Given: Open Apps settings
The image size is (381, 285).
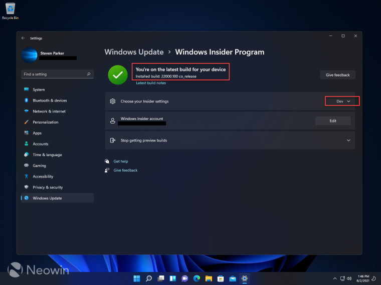Looking at the screenshot, I should coord(57,133).
